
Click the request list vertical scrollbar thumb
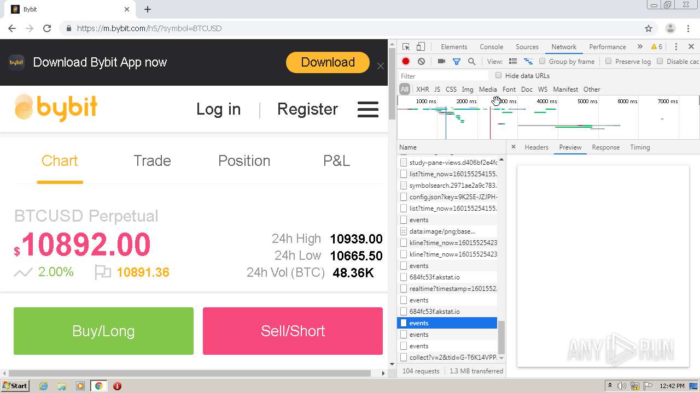pos(501,337)
